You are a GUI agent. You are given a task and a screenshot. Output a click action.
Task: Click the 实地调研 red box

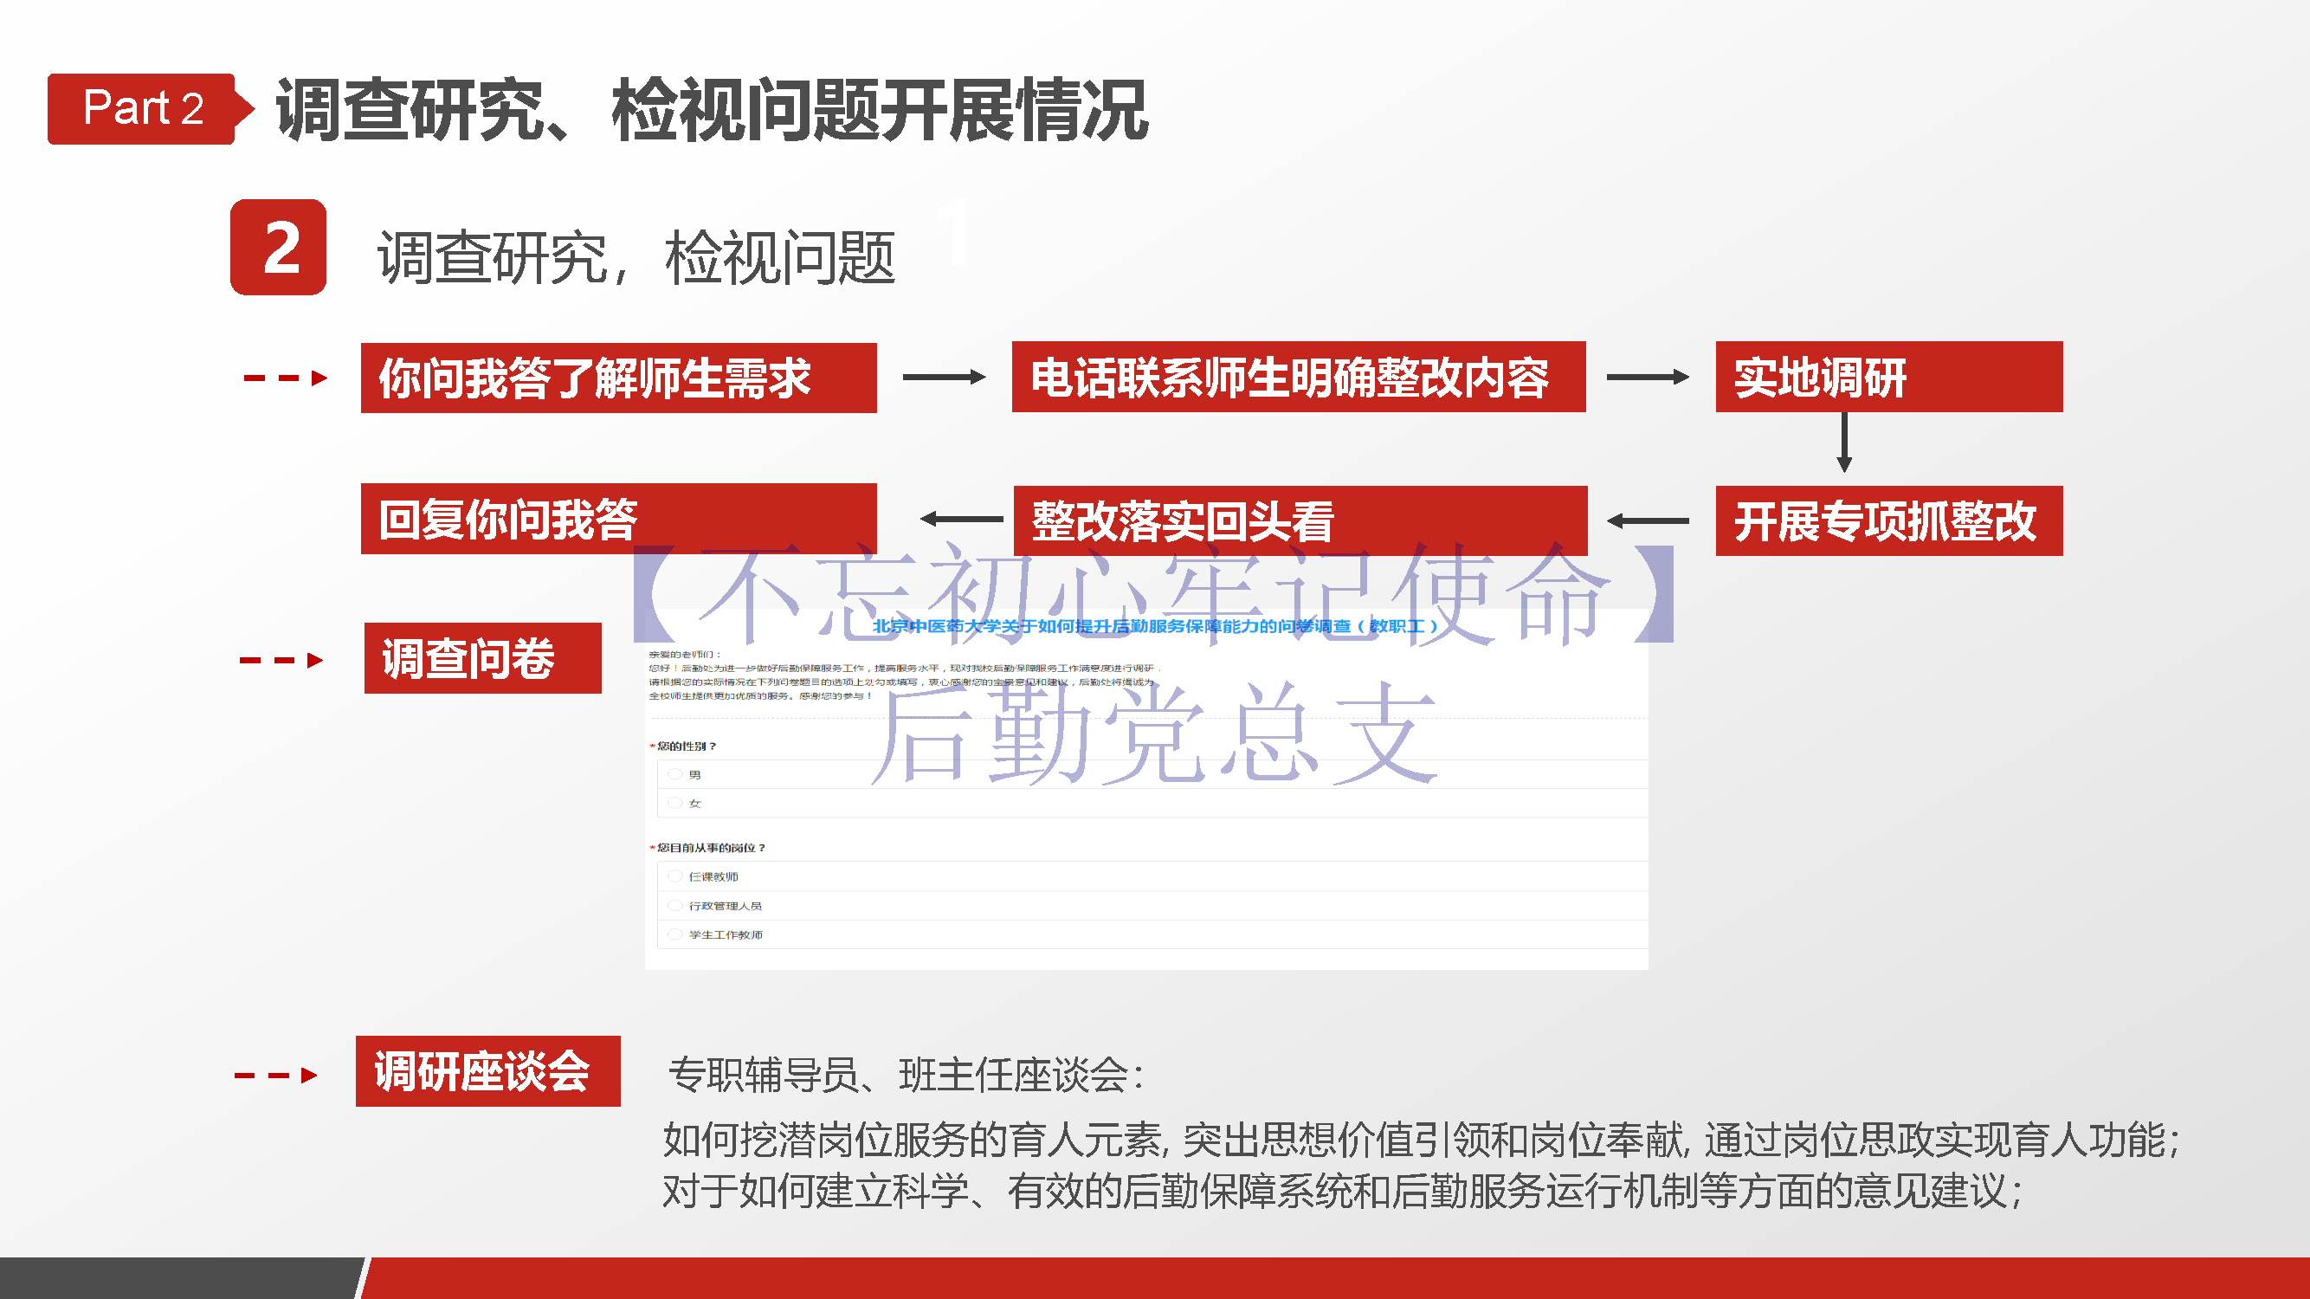tap(1888, 377)
